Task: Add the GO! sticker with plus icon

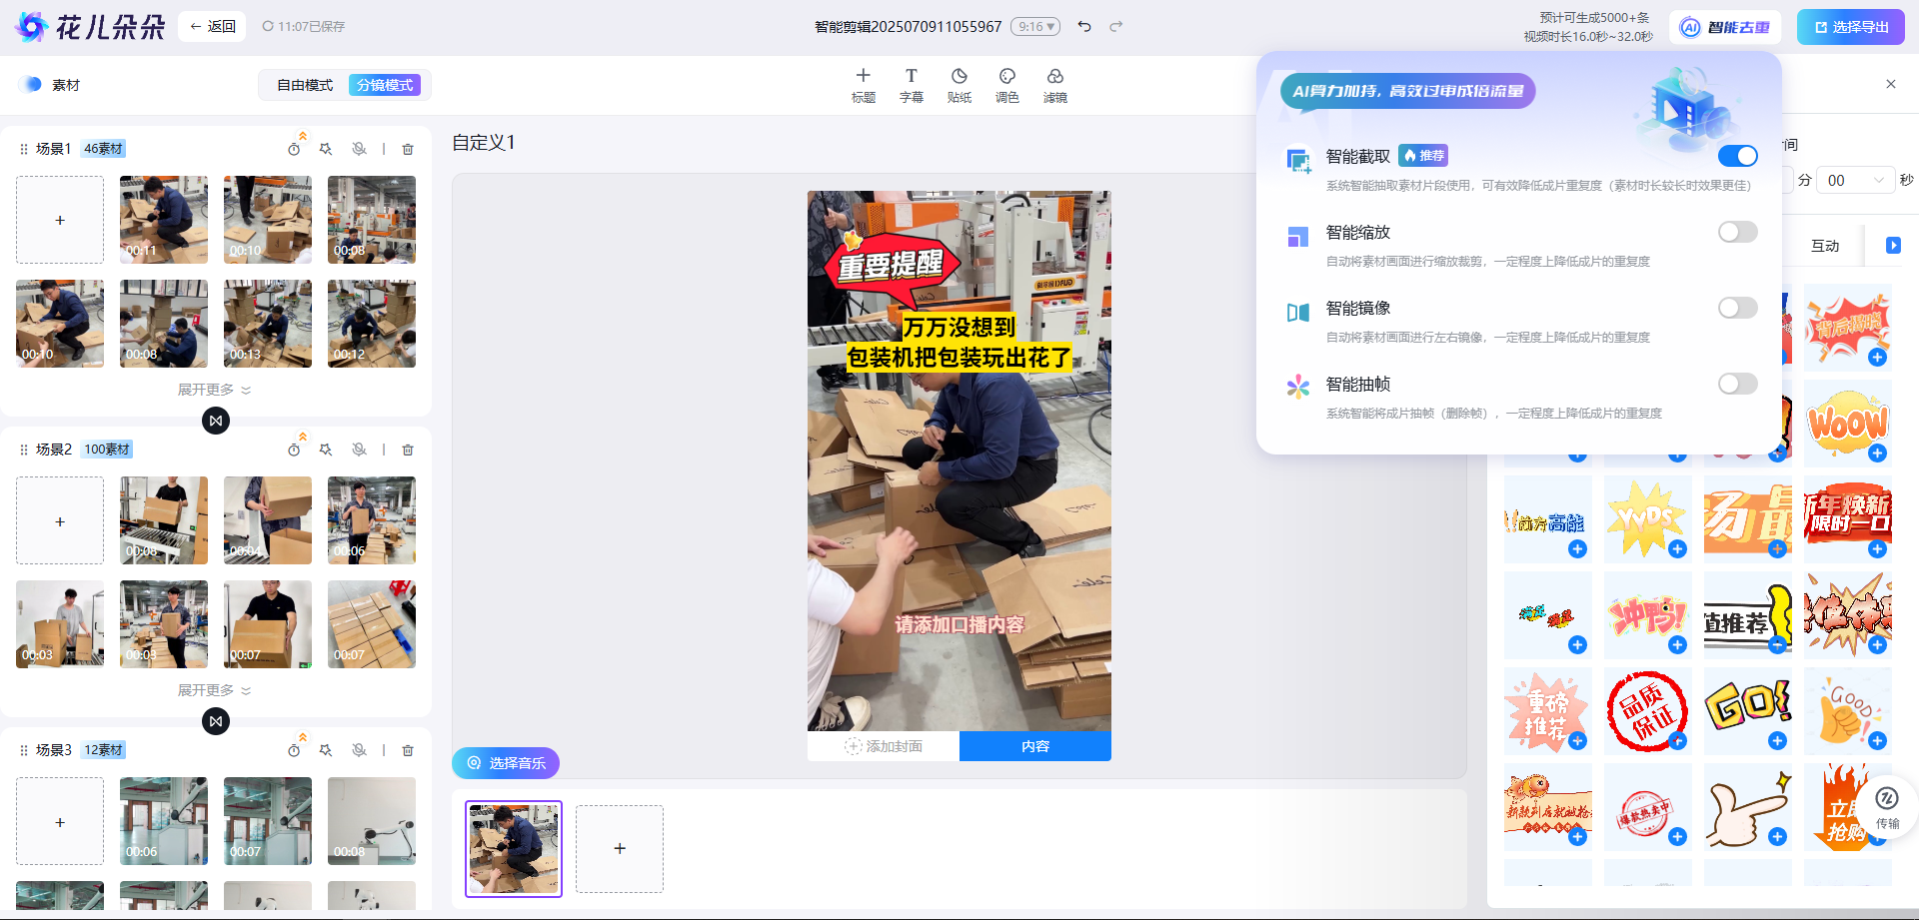Action: [x=1777, y=741]
